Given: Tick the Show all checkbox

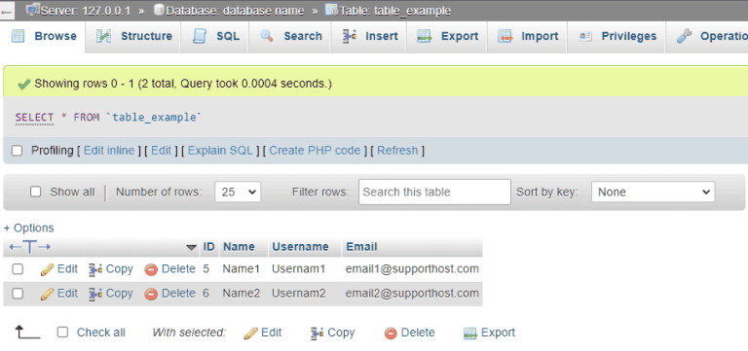Looking at the screenshot, I should click(x=35, y=192).
